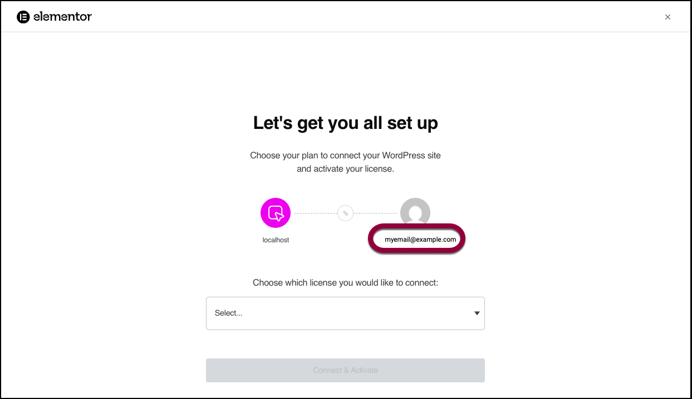Click the Select... placeholder text
Screen dimensions: 692x399
point(228,313)
